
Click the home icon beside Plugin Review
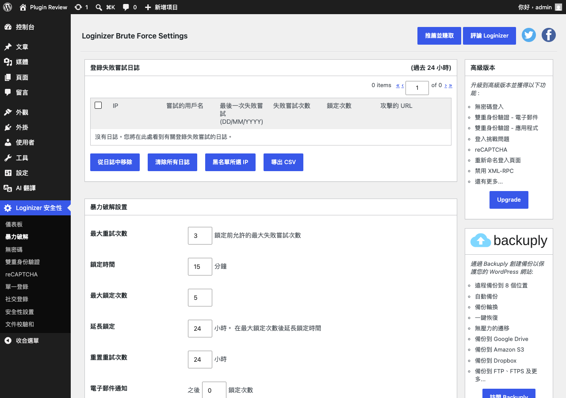[x=23, y=7]
